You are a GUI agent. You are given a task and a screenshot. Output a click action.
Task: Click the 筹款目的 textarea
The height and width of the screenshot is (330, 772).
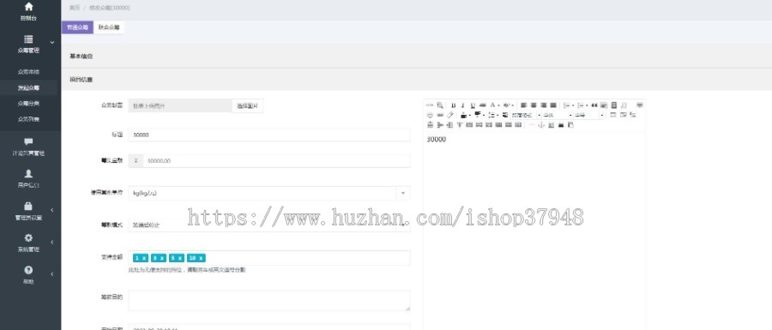point(268,301)
